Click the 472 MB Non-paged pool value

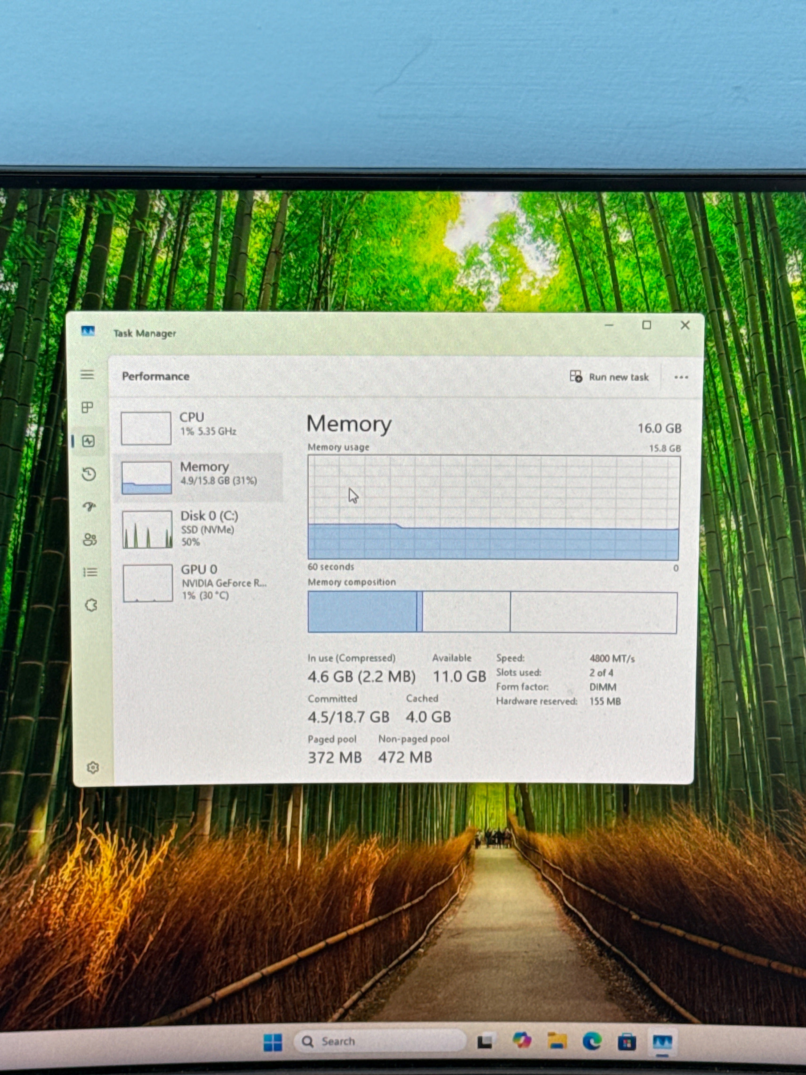(405, 757)
